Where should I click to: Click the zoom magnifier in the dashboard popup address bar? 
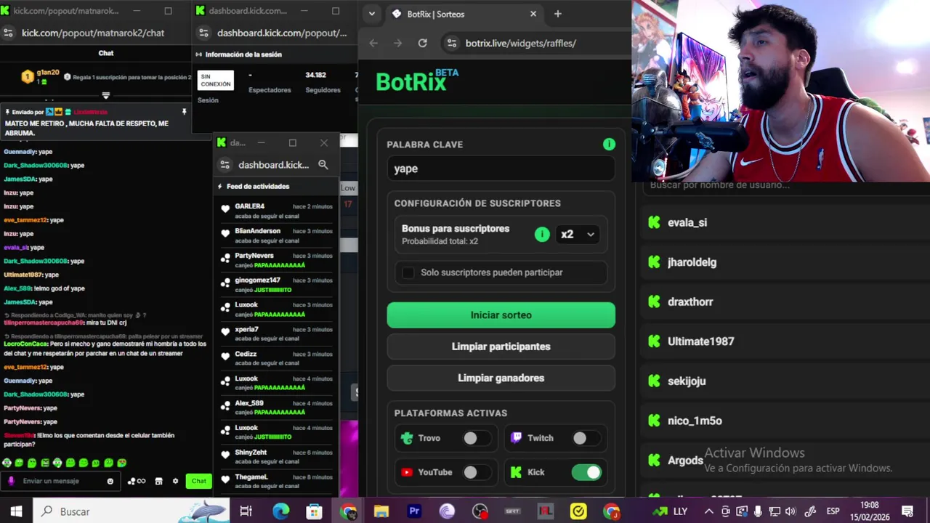(x=323, y=165)
